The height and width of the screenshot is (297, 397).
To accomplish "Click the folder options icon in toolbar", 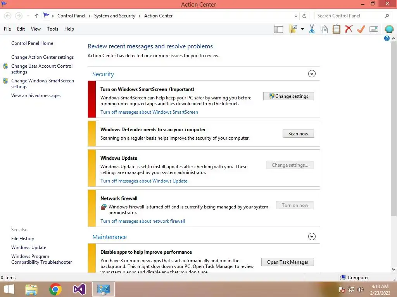I will click(293, 29).
